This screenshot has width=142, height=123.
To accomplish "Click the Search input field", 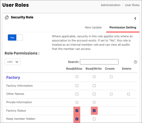I will point(99,62).
